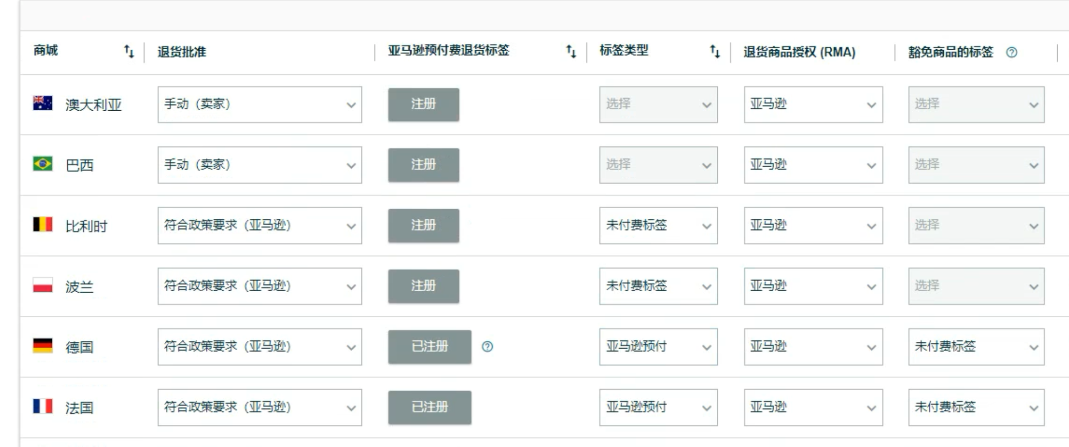Open help icon next to 豁免商品的标签

[x=1011, y=52]
